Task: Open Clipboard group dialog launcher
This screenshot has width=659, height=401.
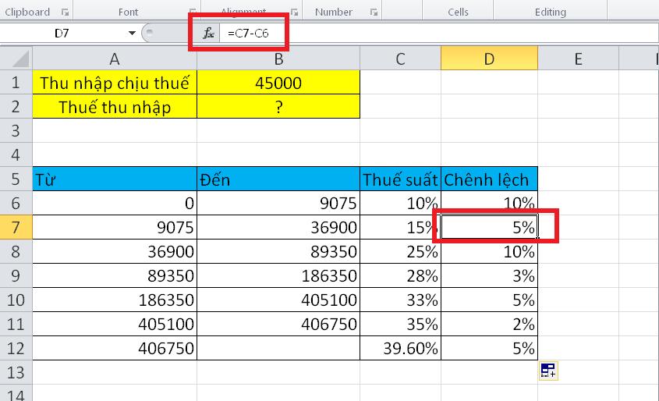Action: (x=65, y=12)
